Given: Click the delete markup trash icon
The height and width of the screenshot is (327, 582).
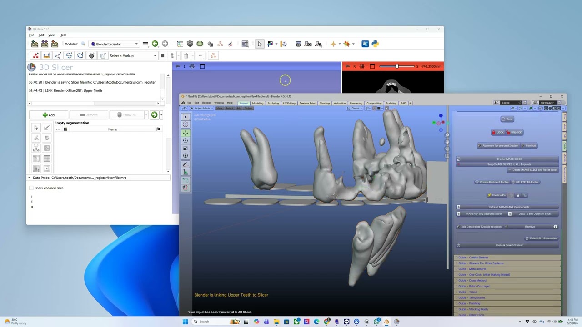Looking at the screenshot, I should click(x=186, y=55).
